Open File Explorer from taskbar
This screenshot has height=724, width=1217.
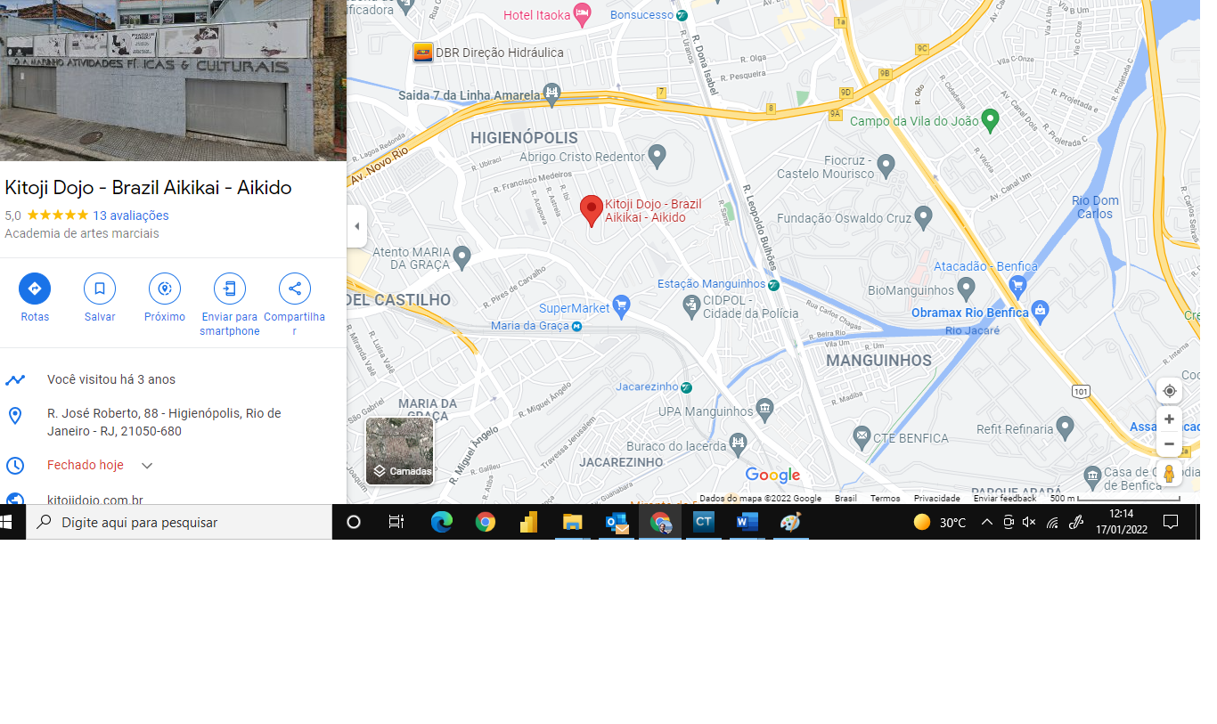pyautogui.click(x=572, y=523)
